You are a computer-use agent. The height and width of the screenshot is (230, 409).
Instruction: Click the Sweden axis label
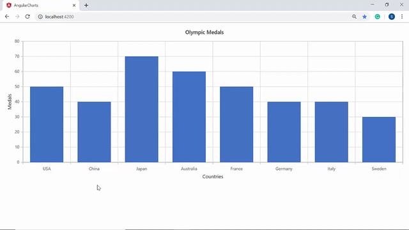coord(379,169)
